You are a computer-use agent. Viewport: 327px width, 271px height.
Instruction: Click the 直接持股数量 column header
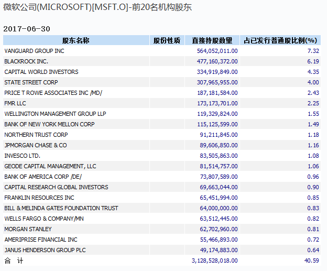(x=212, y=40)
